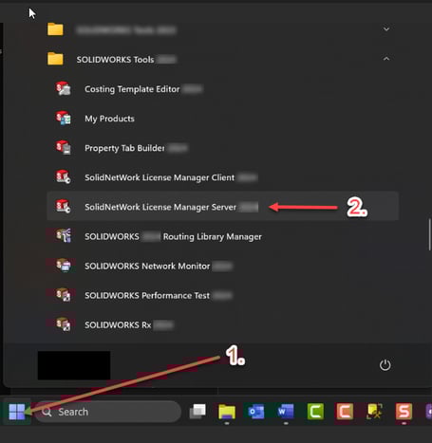Launch SolidNetWork License Manager Server
The height and width of the screenshot is (443, 432).
point(222,207)
